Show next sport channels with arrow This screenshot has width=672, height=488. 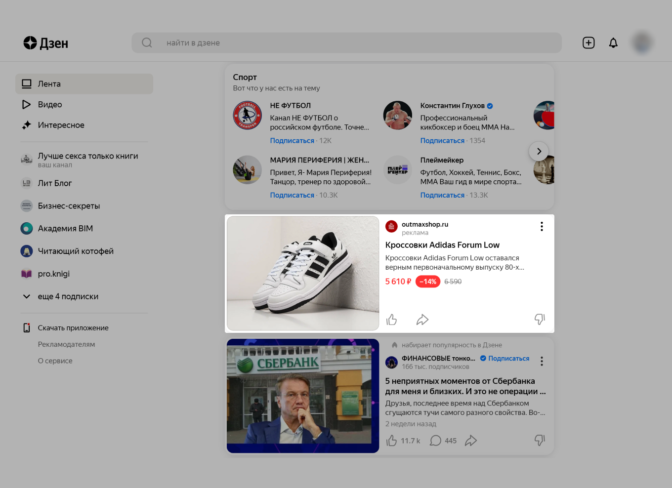pos(539,151)
